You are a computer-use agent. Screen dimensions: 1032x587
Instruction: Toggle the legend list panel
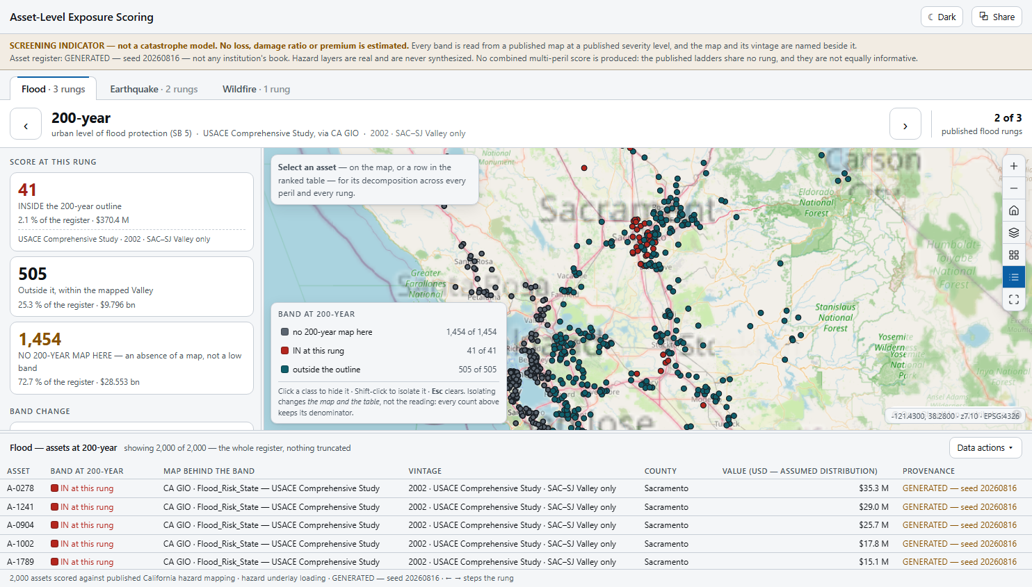(x=1013, y=277)
